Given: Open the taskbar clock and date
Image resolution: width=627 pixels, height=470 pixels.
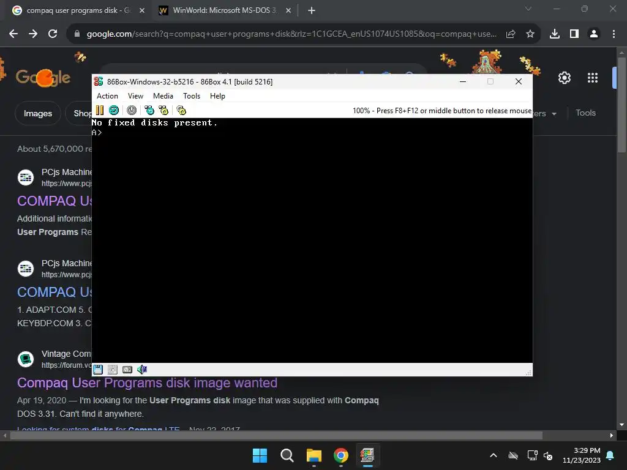Looking at the screenshot, I should (582, 455).
